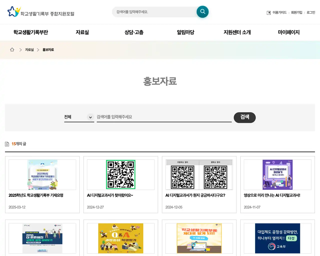320x256 pixels.
Task: Click 학교생활기록부 종합지원포털 logo text
Action: pos(47,14)
